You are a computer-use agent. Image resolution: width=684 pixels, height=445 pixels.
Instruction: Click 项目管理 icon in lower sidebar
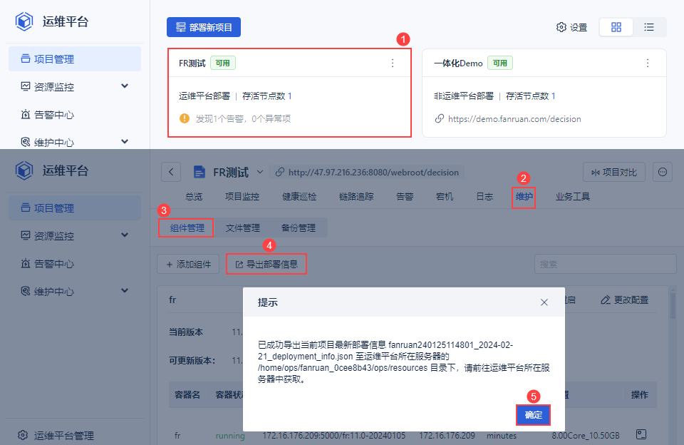(26, 208)
